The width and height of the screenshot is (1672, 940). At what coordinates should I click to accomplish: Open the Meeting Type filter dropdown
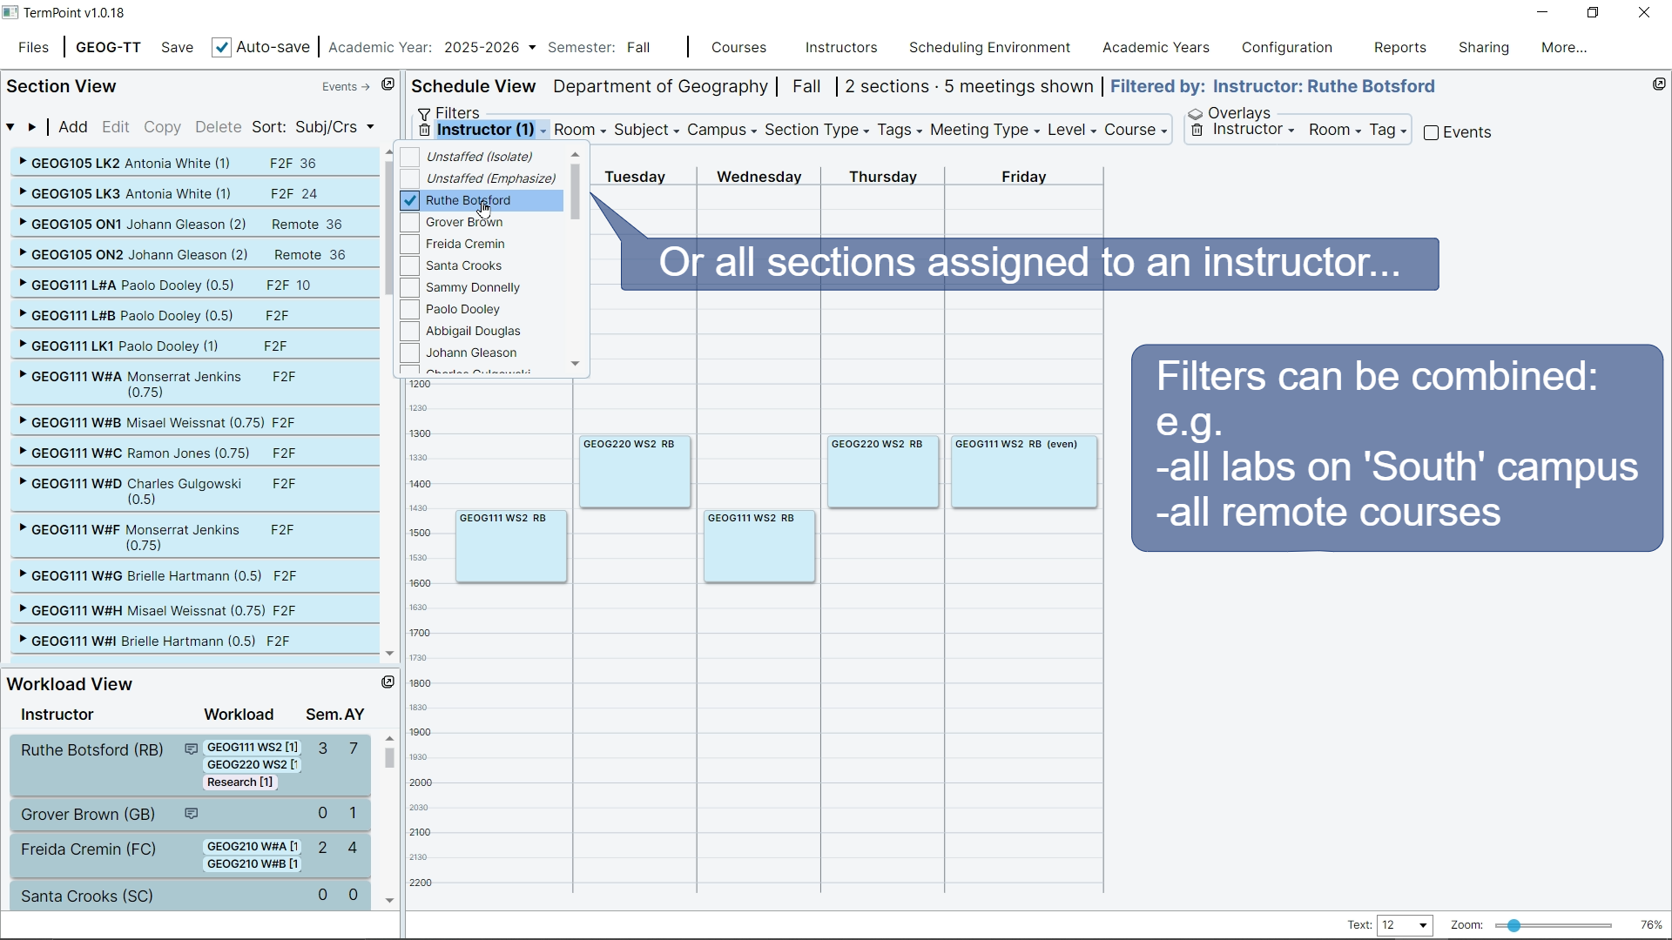[985, 130]
